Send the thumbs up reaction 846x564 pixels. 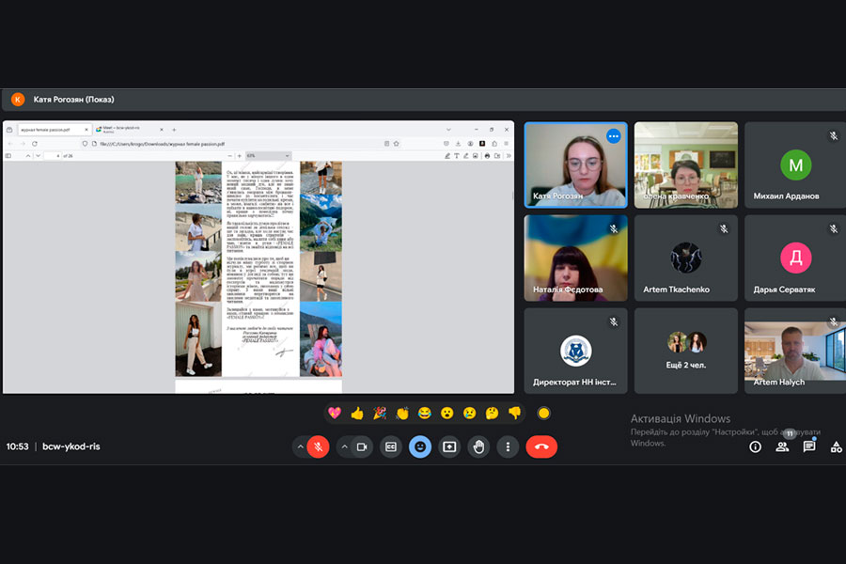(357, 414)
